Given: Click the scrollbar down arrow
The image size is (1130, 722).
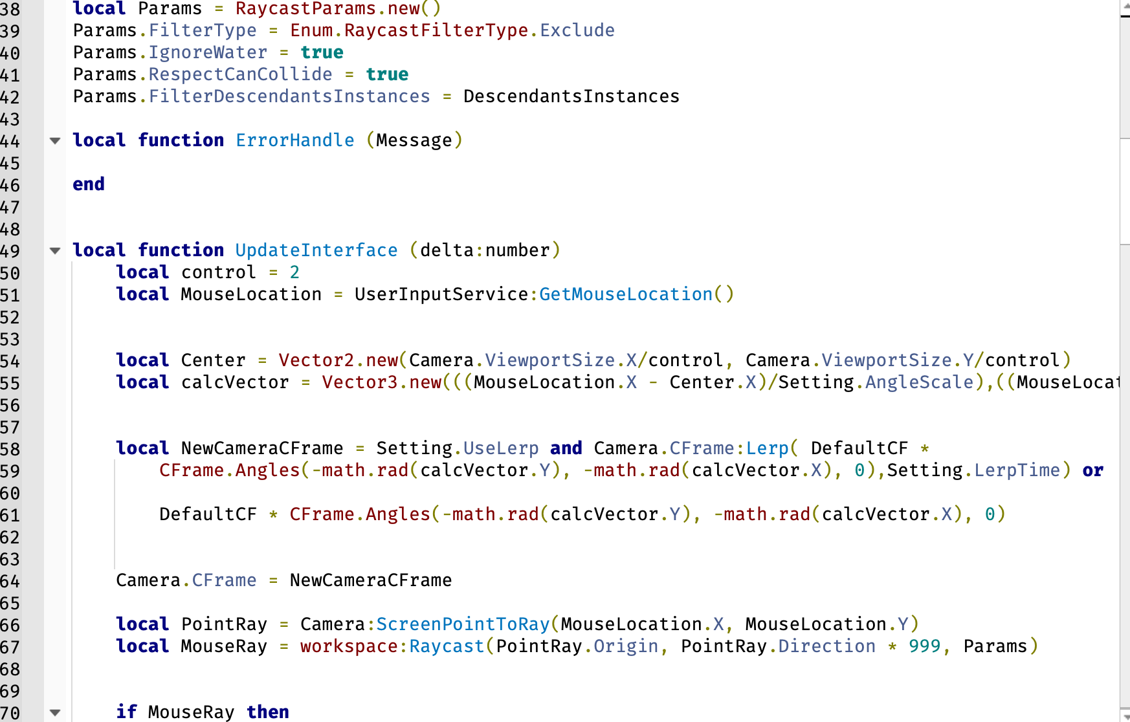Looking at the screenshot, I should coord(1124,716).
